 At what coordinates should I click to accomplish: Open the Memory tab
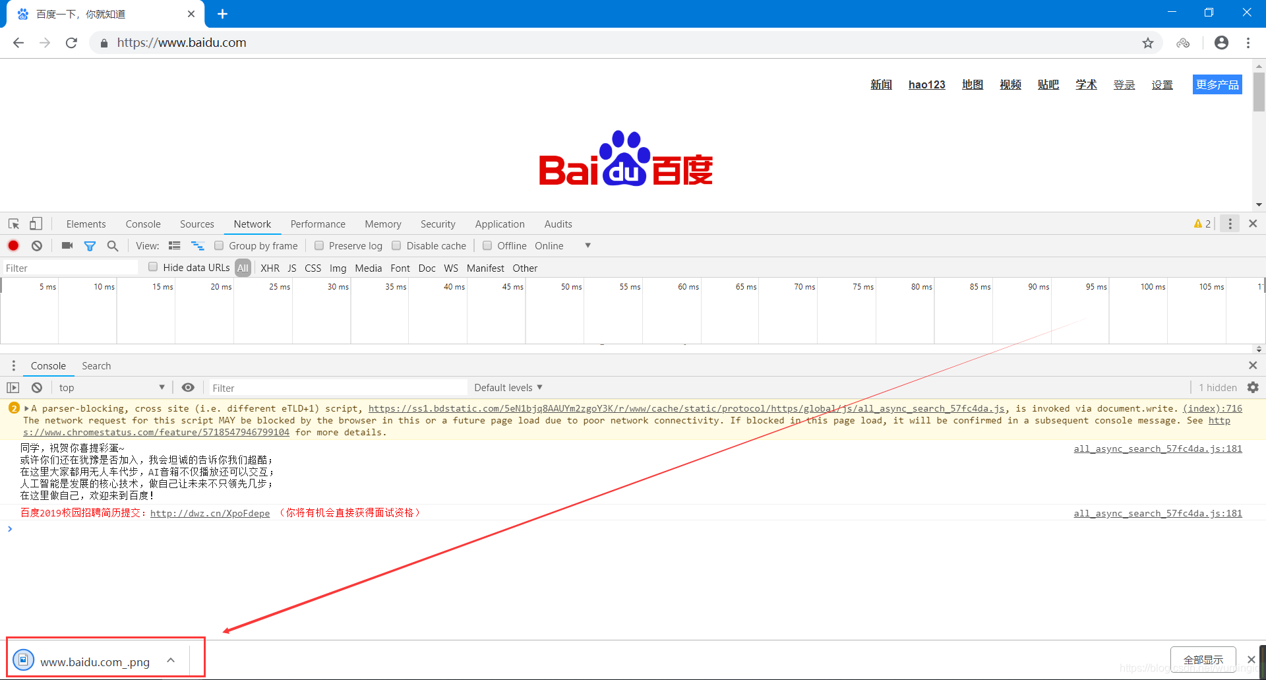[383, 224]
